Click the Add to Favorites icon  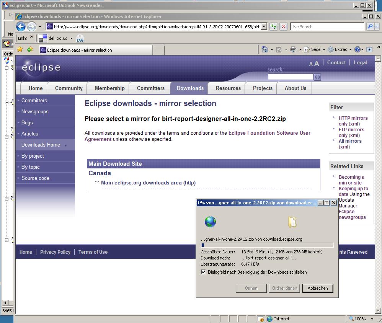[30, 49]
